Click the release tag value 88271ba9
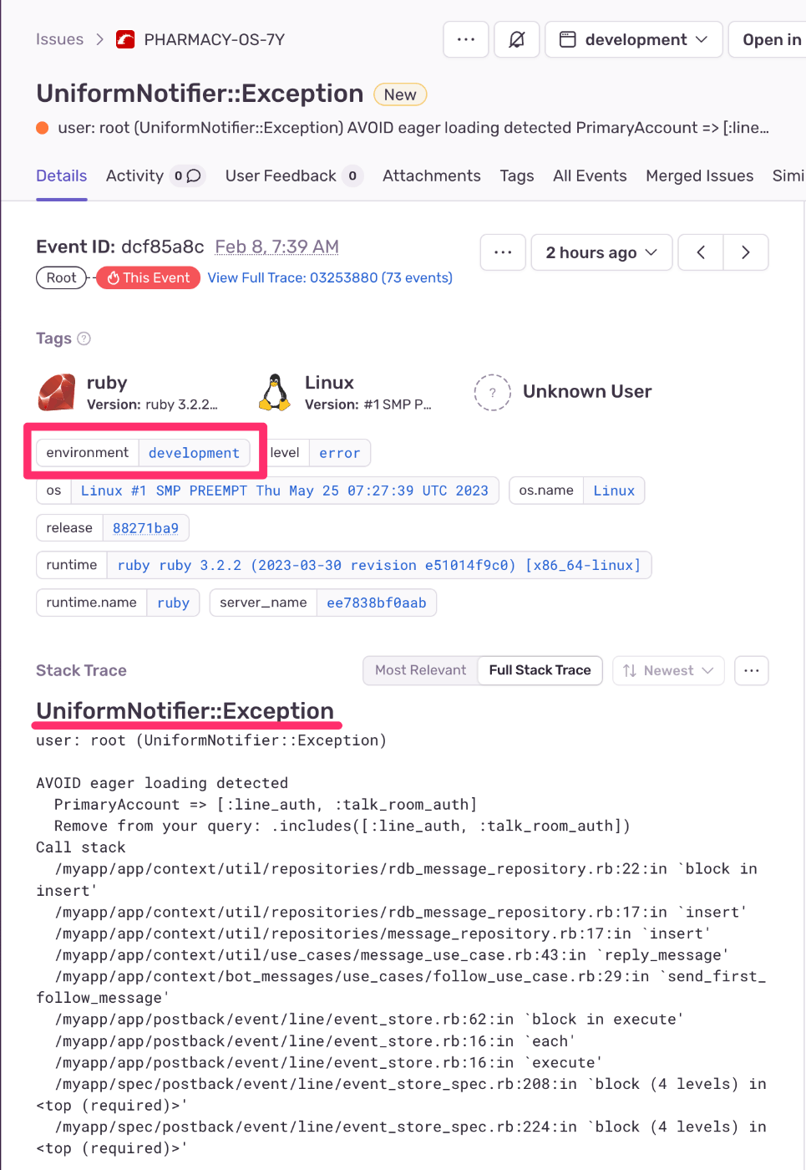This screenshot has height=1170, width=806. click(145, 528)
